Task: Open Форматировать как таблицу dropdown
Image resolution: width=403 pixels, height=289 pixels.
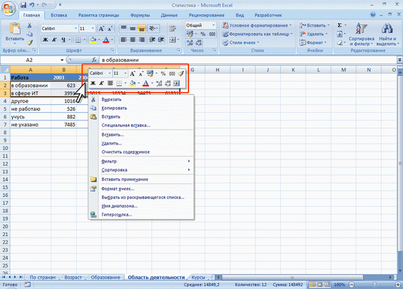Action: point(257,34)
